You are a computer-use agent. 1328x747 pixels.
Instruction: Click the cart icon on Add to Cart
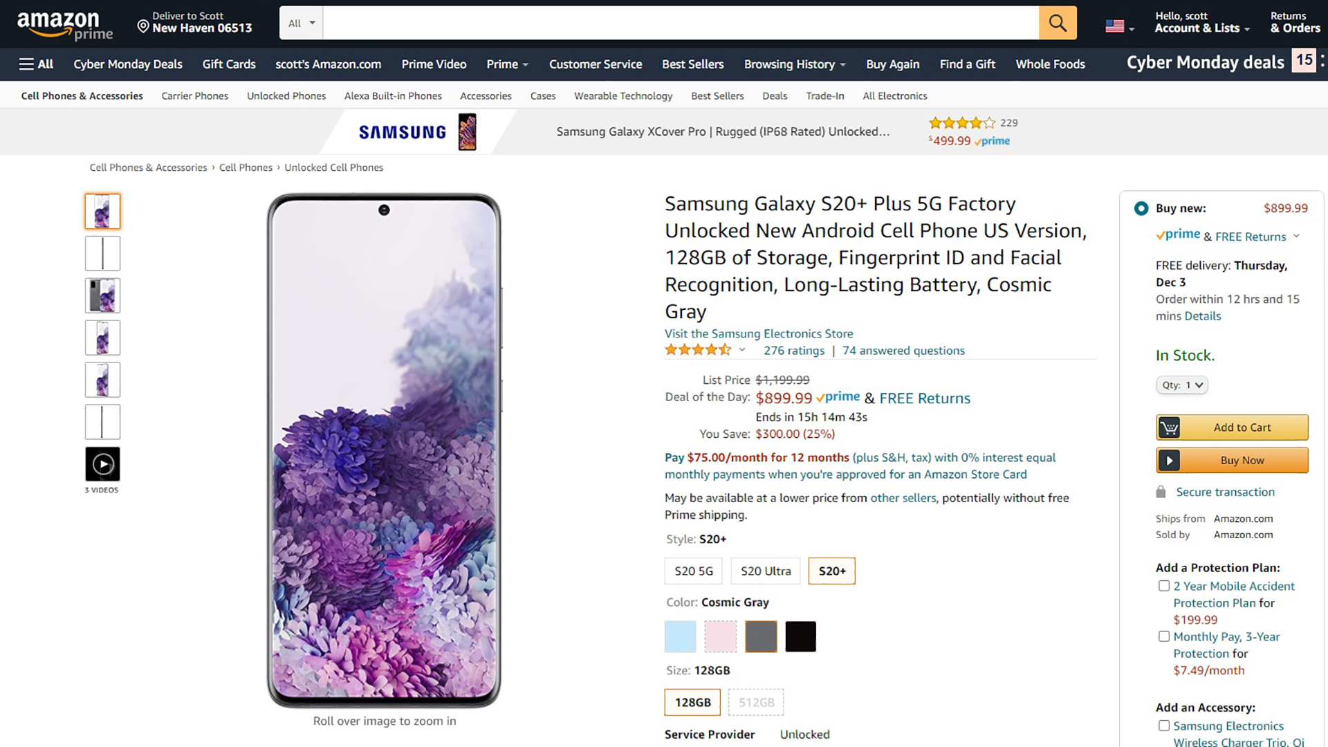(x=1169, y=427)
